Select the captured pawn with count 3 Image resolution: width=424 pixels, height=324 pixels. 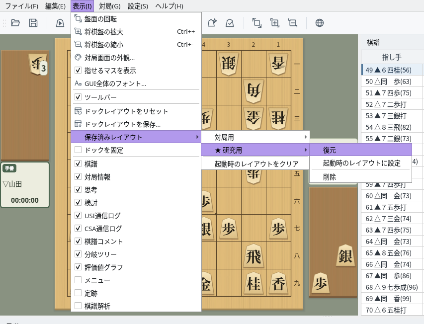38,64
